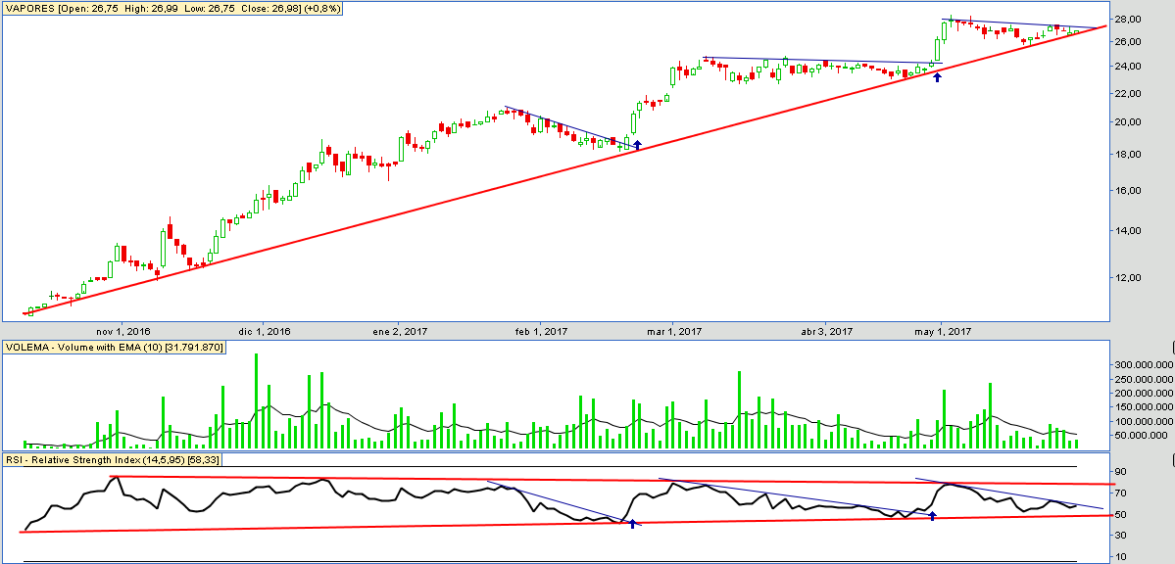Click the 16,00 price axis label
This screenshot has height=564, width=1175.
[x=1129, y=191]
